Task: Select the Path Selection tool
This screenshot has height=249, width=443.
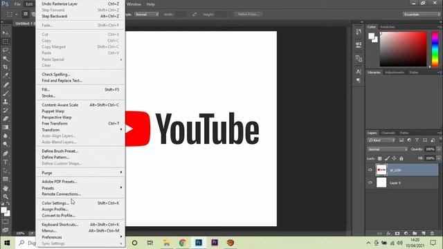Action: tap(6, 171)
